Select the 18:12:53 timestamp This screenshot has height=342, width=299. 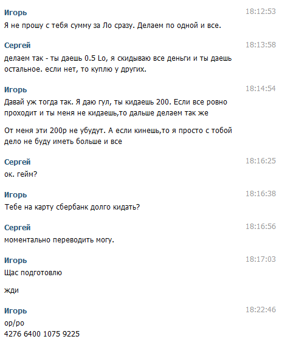point(261,12)
